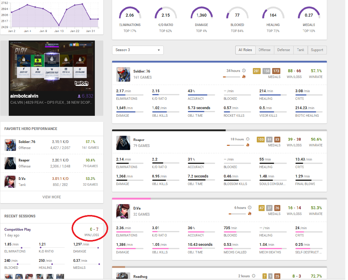
Task: Click Roadhog portrait in hero card
Action: pos(123,275)
